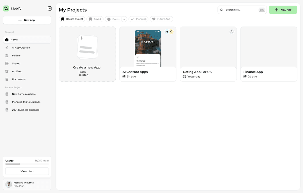The width and height of the screenshot is (303, 193).
Task: Collapse the sidebar panel
Action: click(x=50, y=9)
